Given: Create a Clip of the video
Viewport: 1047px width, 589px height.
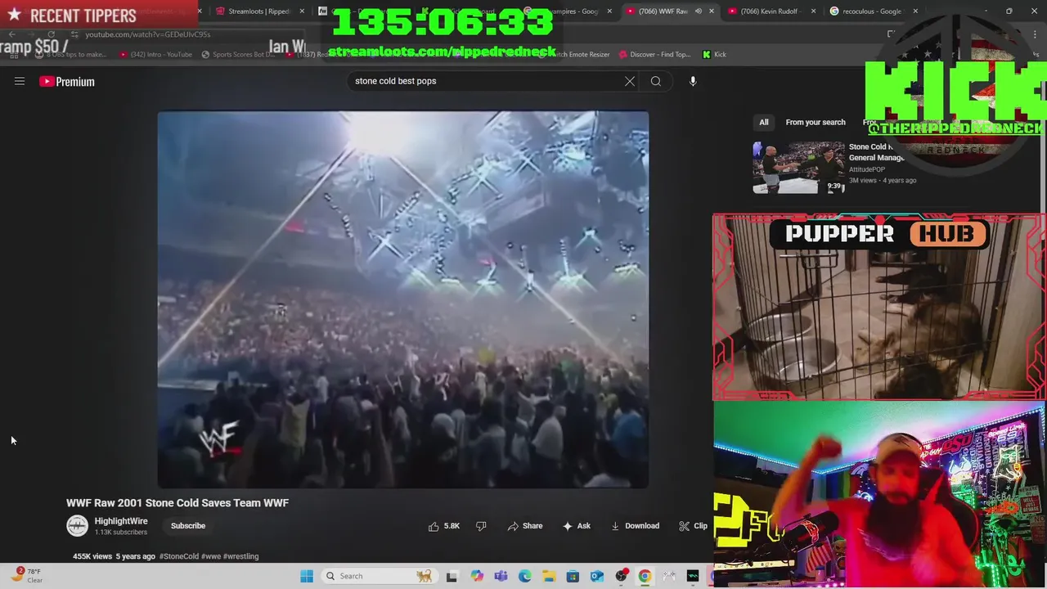Looking at the screenshot, I should (x=693, y=526).
